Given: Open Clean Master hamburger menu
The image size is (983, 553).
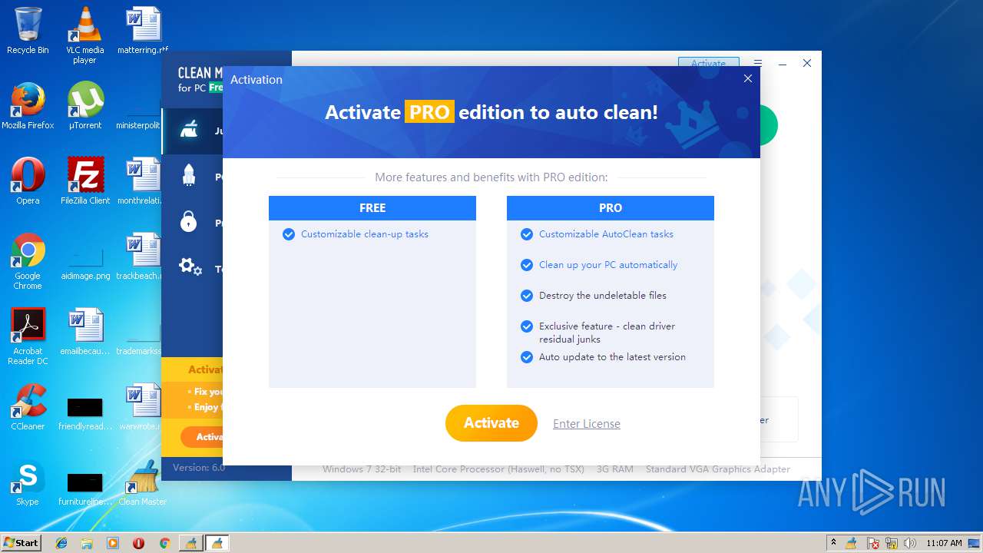Looking at the screenshot, I should click(758, 64).
